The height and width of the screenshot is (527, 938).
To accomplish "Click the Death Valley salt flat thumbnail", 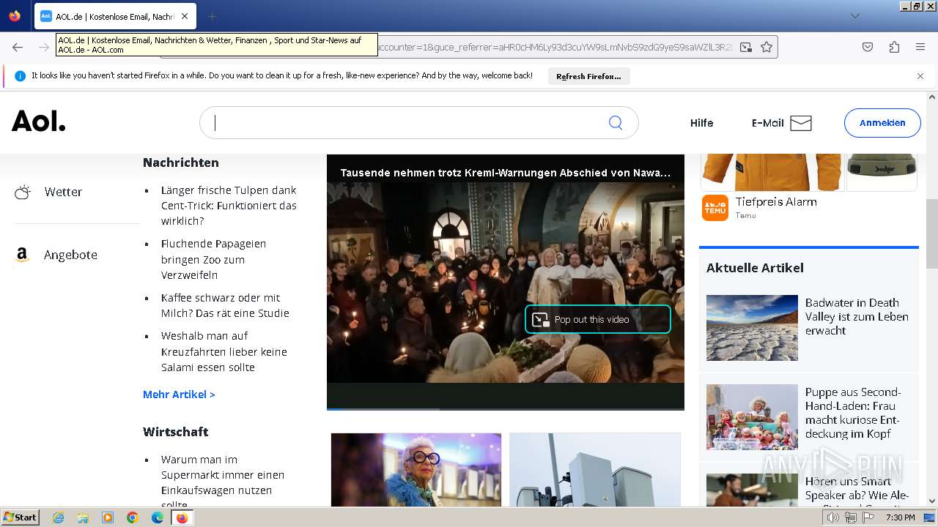I will click(752, 328).
